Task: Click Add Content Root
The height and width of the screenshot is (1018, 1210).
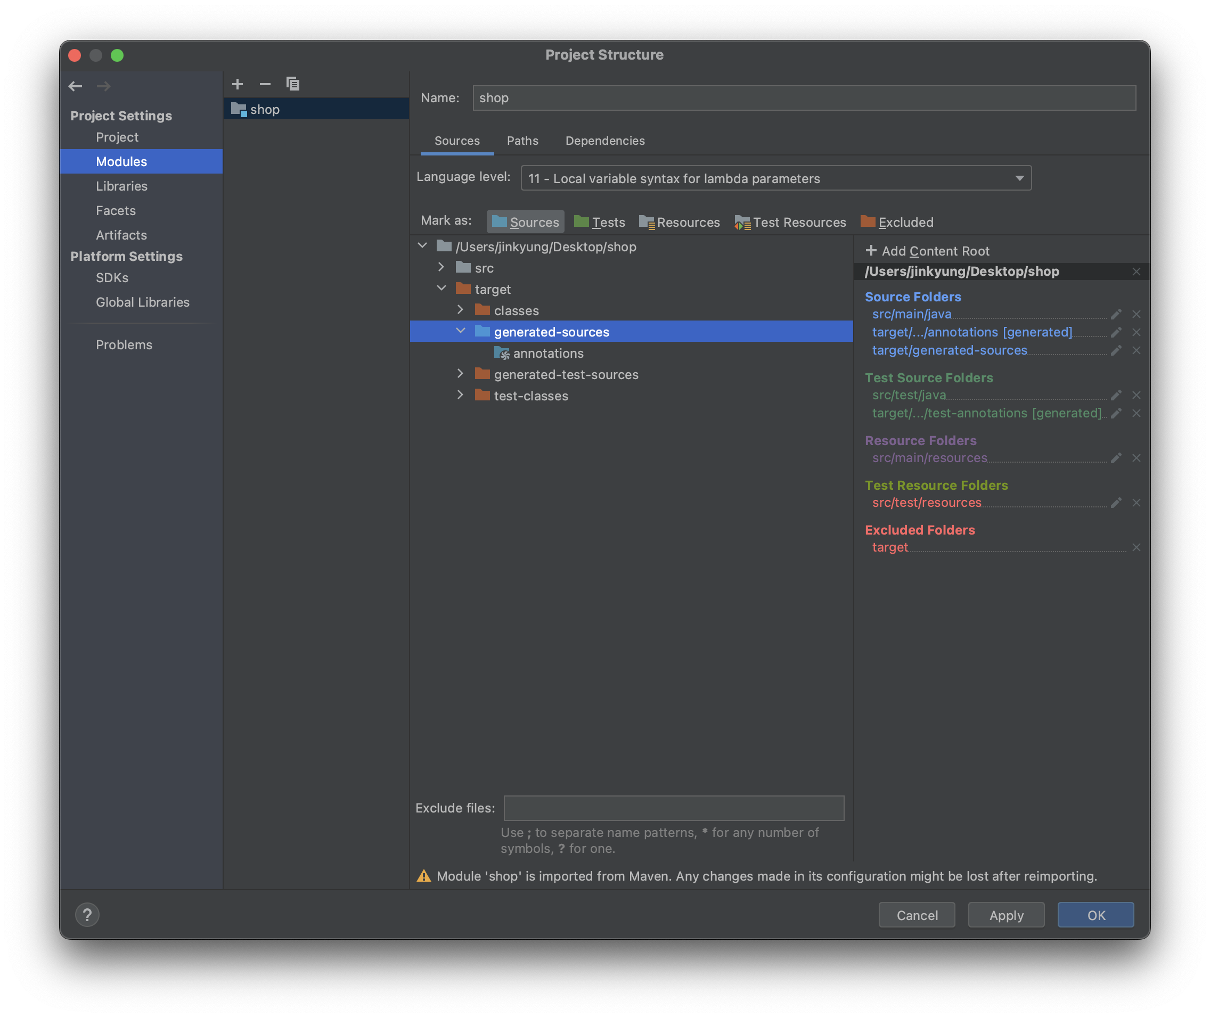Action: (x=928, y=251)
